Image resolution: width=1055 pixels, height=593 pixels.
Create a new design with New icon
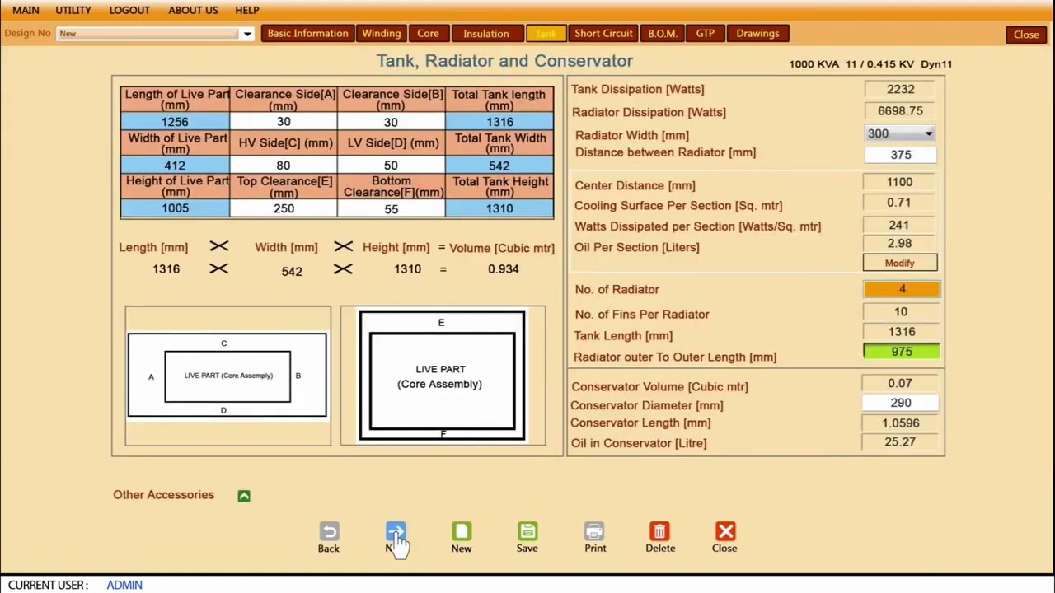pos(462,532)
